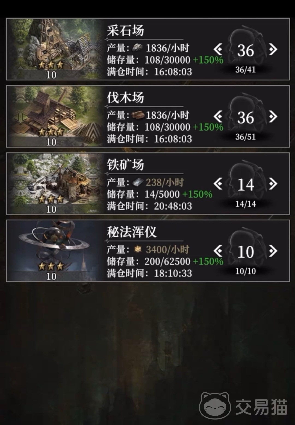Image resolution: width=295 pixels, height=425 pixels.
Task: Decrease workers at the 秘法浑仪
Action: [x=218, y=251]
